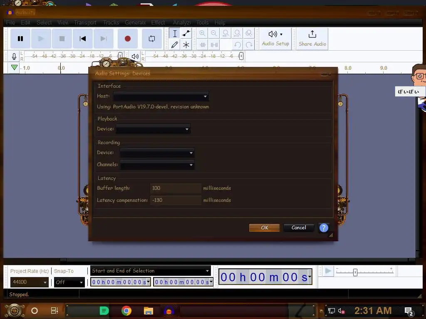This screenshot has height=319, width=426.
Task: Open the notification center icon
Action: [409, 312]
